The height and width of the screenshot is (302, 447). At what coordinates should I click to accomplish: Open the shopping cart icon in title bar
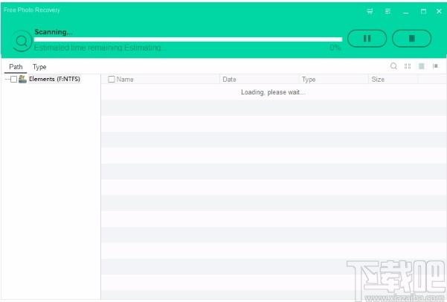pyautogui.click(x=370, y=11)
